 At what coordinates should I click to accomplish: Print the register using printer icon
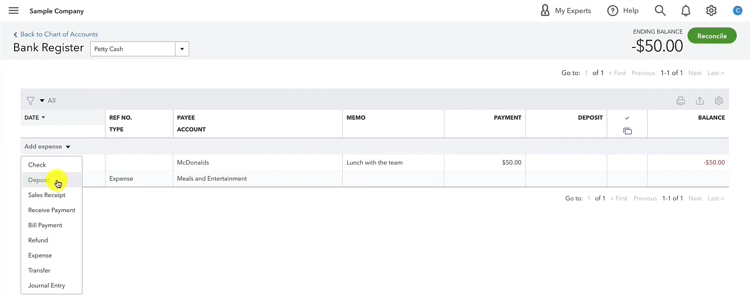point(681,101)
